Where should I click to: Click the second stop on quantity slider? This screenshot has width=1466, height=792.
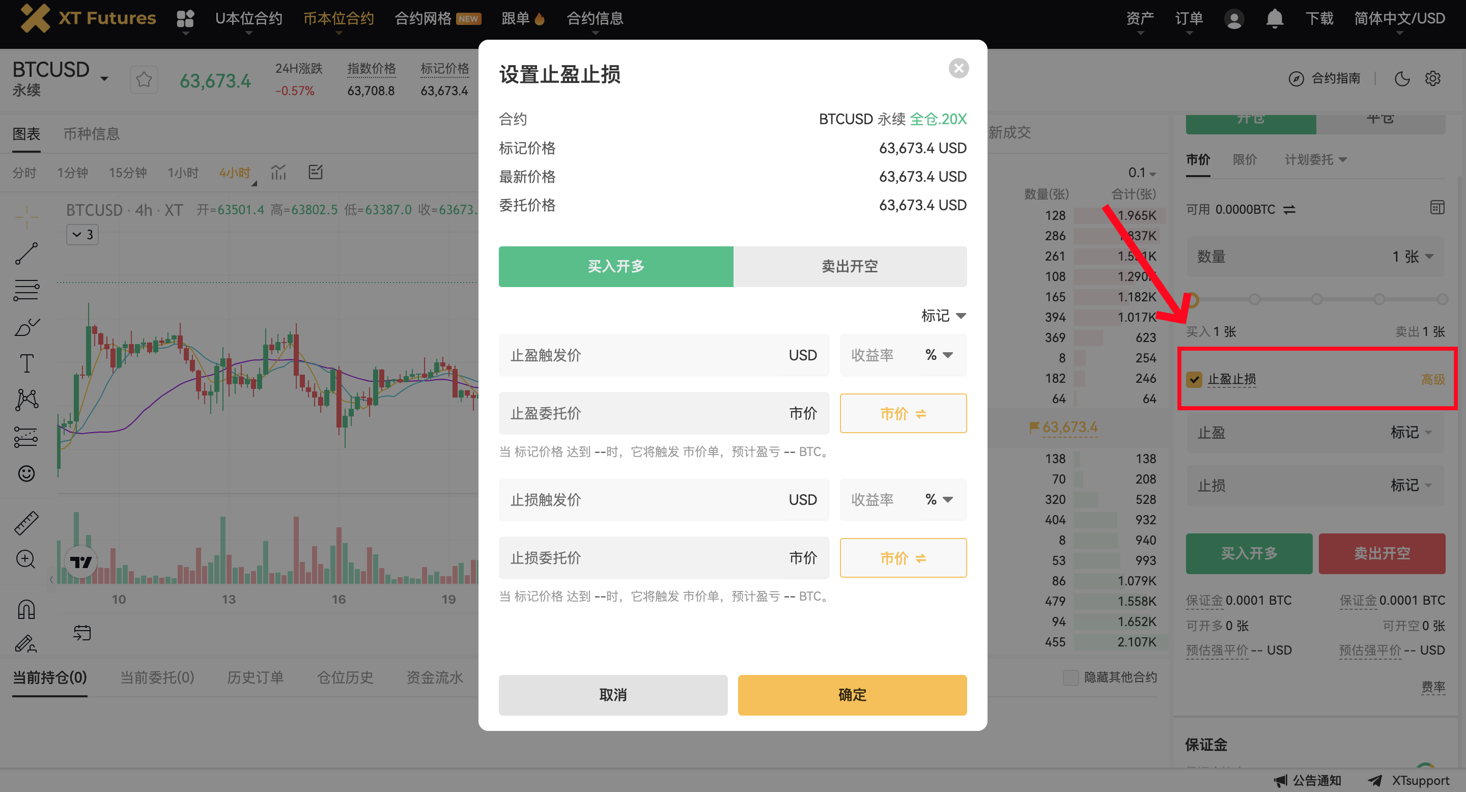1254,299
